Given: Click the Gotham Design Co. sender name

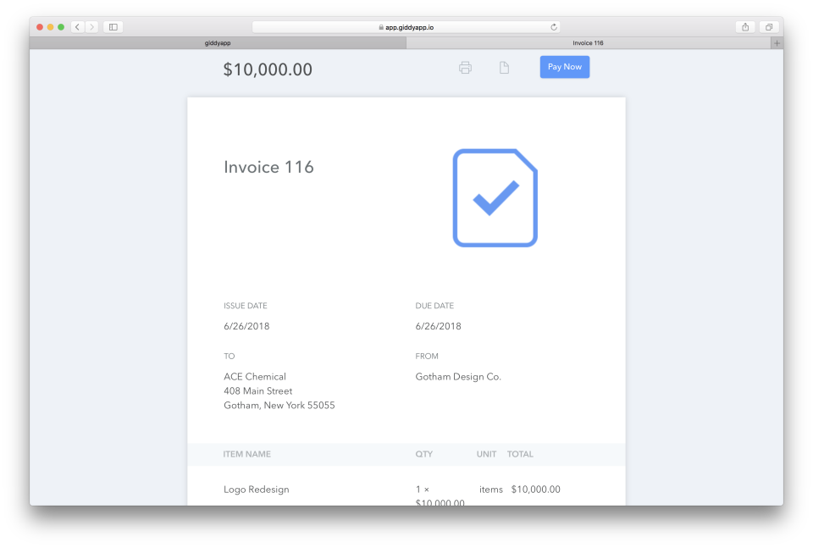Looking at the screenshot, I should [458, 377].
